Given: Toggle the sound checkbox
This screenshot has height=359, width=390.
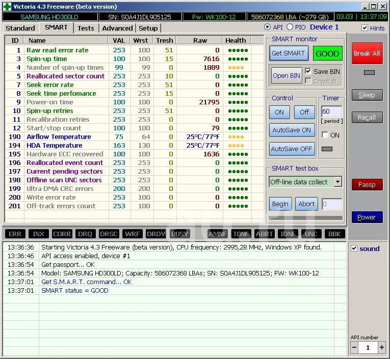Looking at the screenshot, I should point(354,248).
